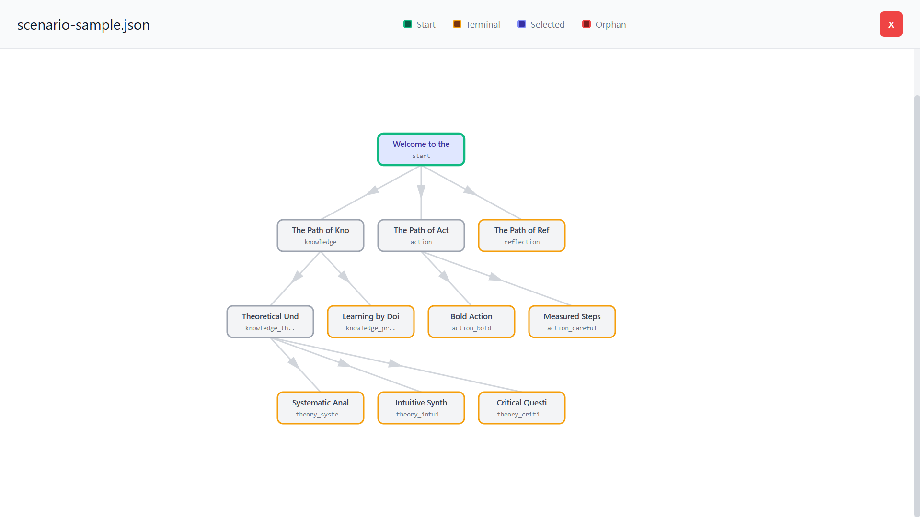Select the 'The Path of Ref' reflection node

pyautogui.click(x=521, y=236)
